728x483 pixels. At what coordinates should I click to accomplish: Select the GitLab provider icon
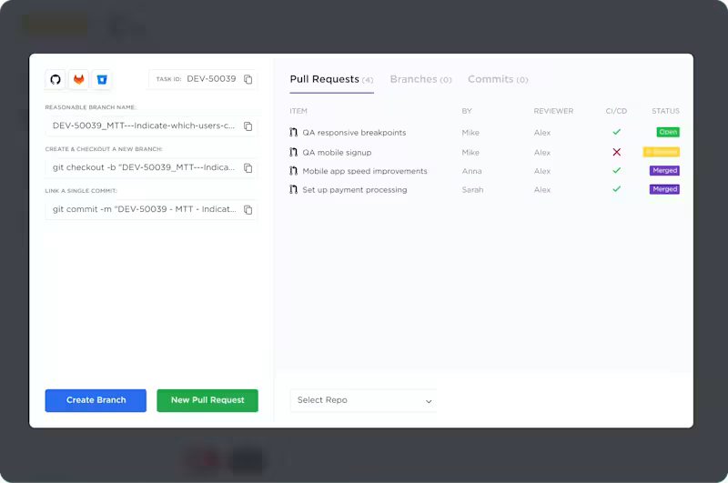pos(79,80)
